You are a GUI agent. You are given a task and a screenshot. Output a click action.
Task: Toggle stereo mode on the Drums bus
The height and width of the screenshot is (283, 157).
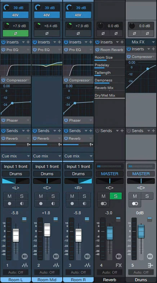pyautogui.click(x=135, y=204)
